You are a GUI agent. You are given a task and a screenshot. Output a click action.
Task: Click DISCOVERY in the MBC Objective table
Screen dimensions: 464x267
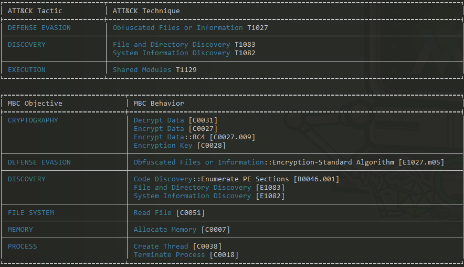[27, 179]
